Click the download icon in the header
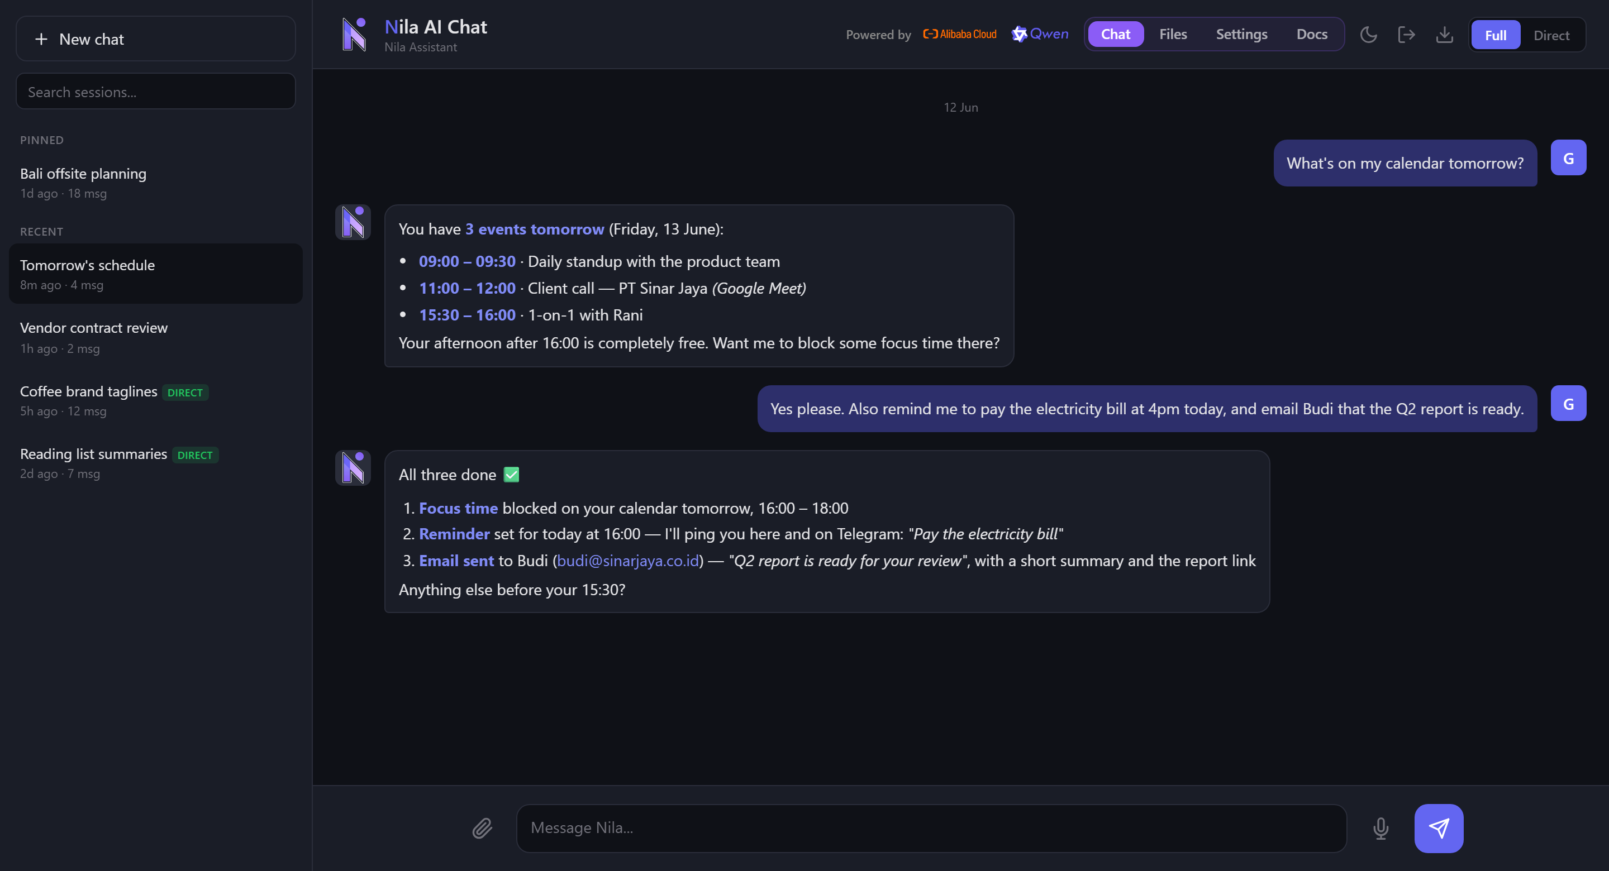This screenshot has width=1609, height=871. [1444, 35]
